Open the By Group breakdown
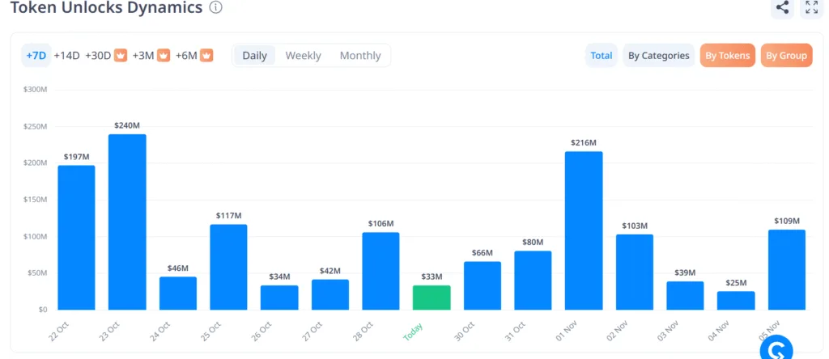829x359 pixels. coord(786,56)
